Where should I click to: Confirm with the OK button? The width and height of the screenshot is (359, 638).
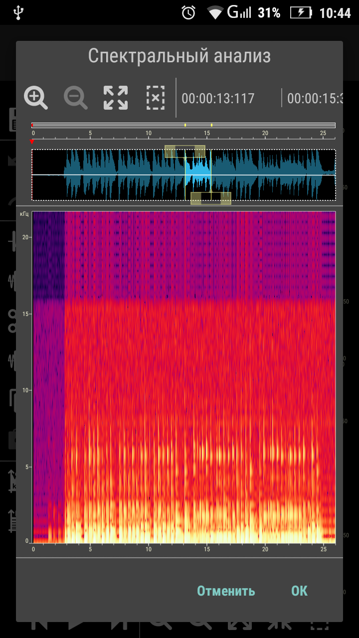tap(300, 591)
